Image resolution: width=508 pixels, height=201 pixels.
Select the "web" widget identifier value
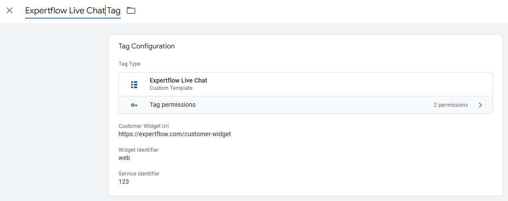tap(124, 158)
